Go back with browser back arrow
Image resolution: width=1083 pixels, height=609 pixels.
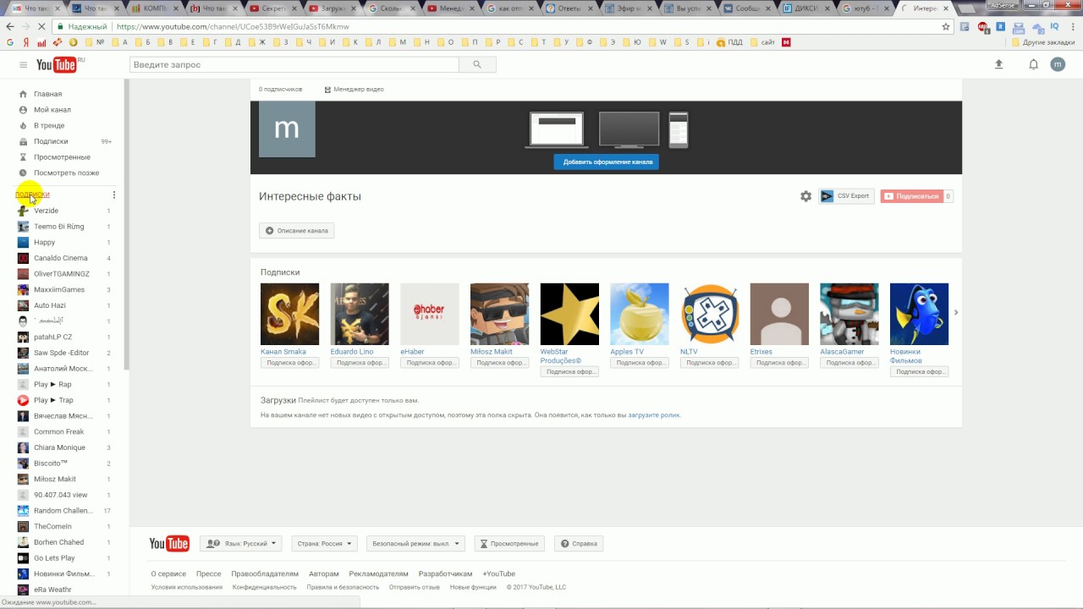tap(11, 26)
